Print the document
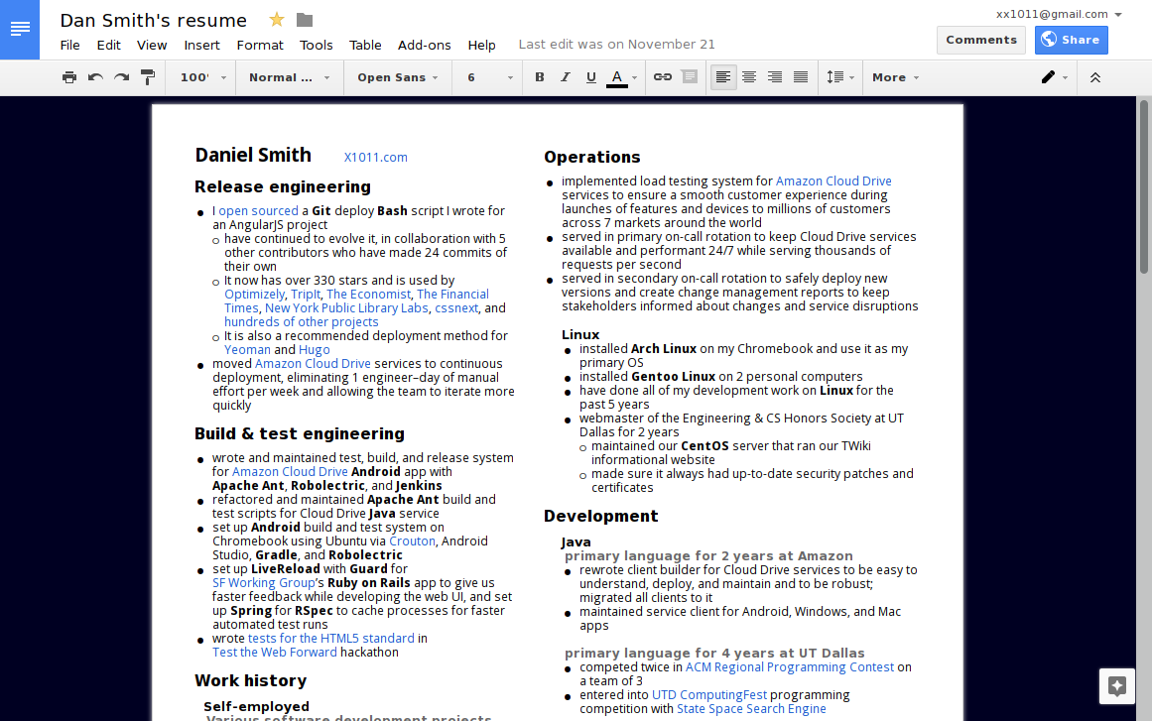The image size is (1152, 721). click(69, 77)
